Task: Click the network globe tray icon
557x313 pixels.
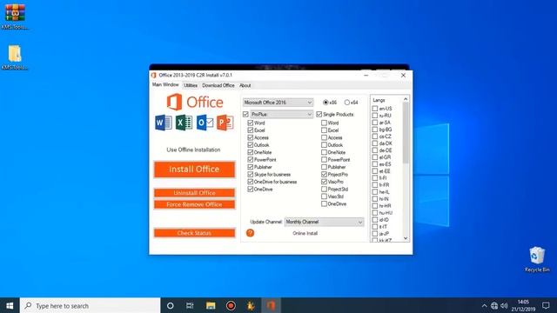Action: [494, 305]
